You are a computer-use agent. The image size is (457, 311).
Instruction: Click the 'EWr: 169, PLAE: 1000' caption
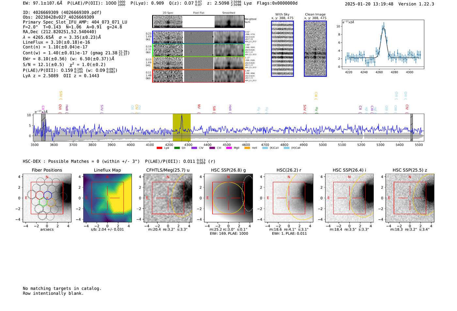(x=228, y=233)
